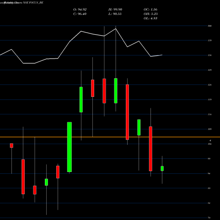Viewport: 220px width, 220px height.
Task: Click the 119 price axis label
Action: point(210,99)
